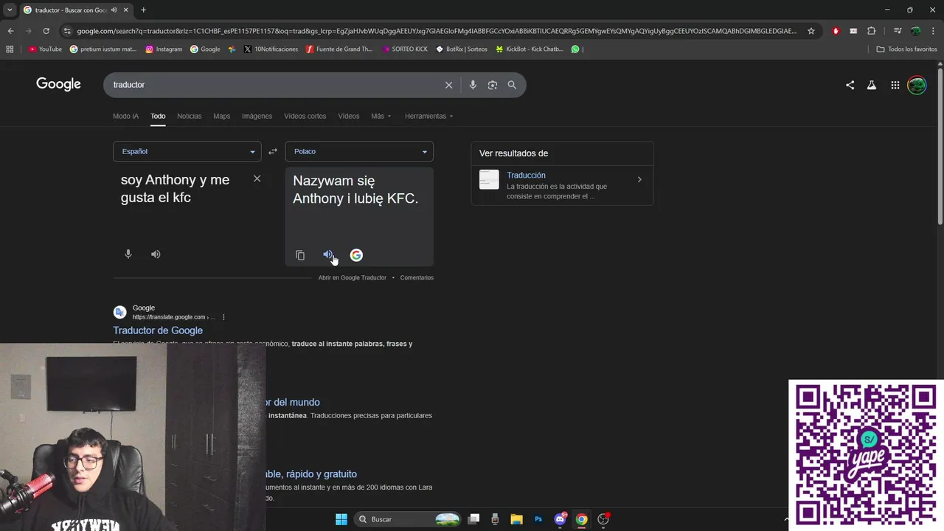Viewport: 944px width, 531px height.
Task: Open Discord from the taskbar
Action: [560, 519]
